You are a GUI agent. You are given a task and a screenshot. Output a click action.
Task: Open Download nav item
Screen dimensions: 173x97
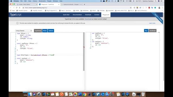(88, 15)
